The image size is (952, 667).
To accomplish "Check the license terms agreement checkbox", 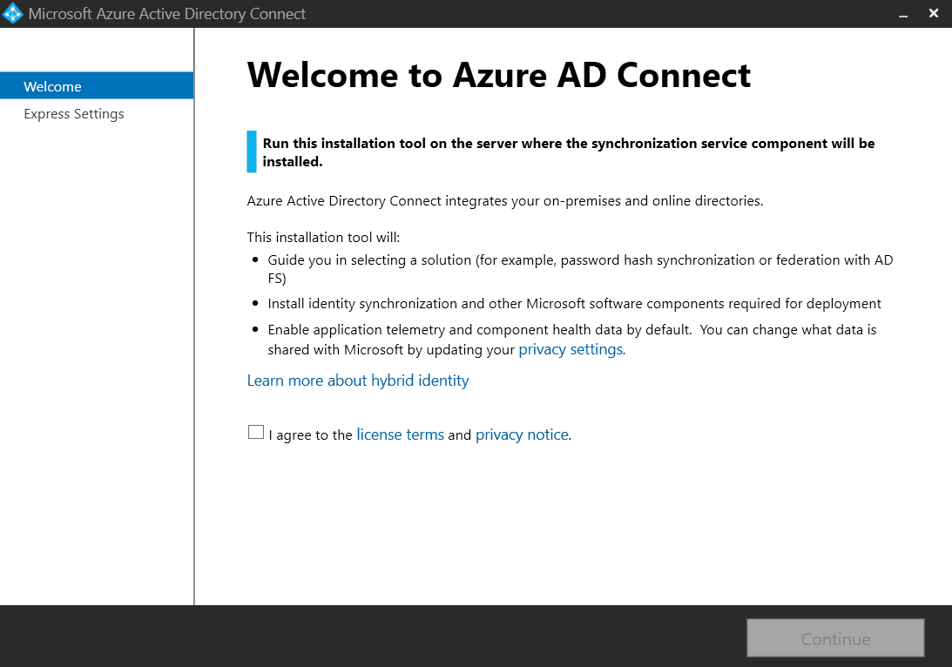I will point(255,432).
